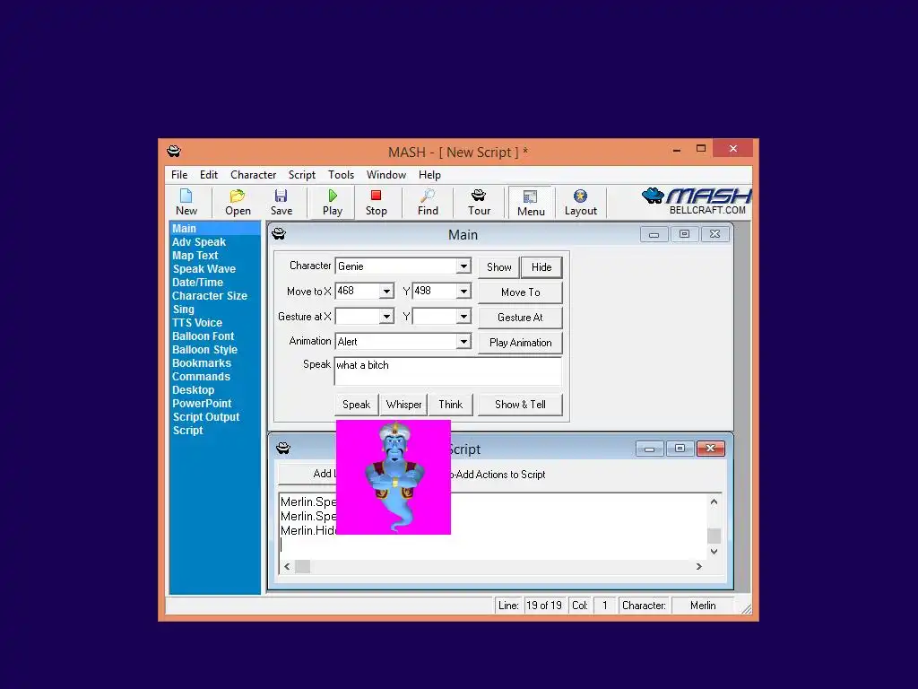Select Balloon Font in the sidebar

(204, 336)
